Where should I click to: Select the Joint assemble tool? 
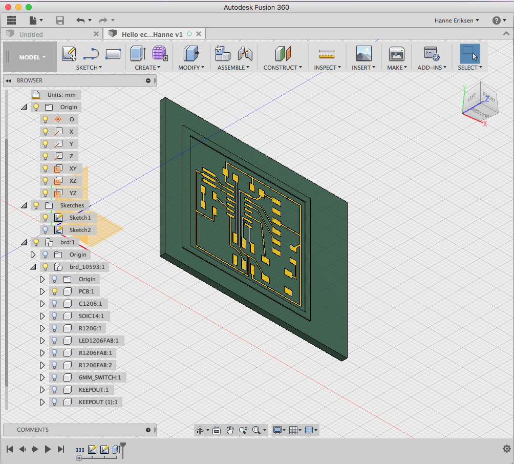pyautogui.click(x=245, y=53)
